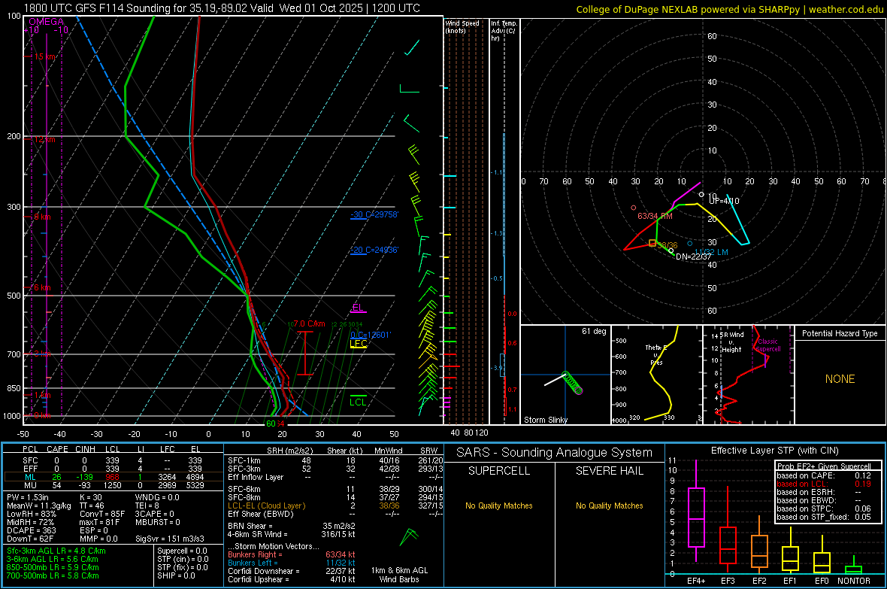Click the Inf. Temp. Adv. header
887x589 pixels.
504,31
